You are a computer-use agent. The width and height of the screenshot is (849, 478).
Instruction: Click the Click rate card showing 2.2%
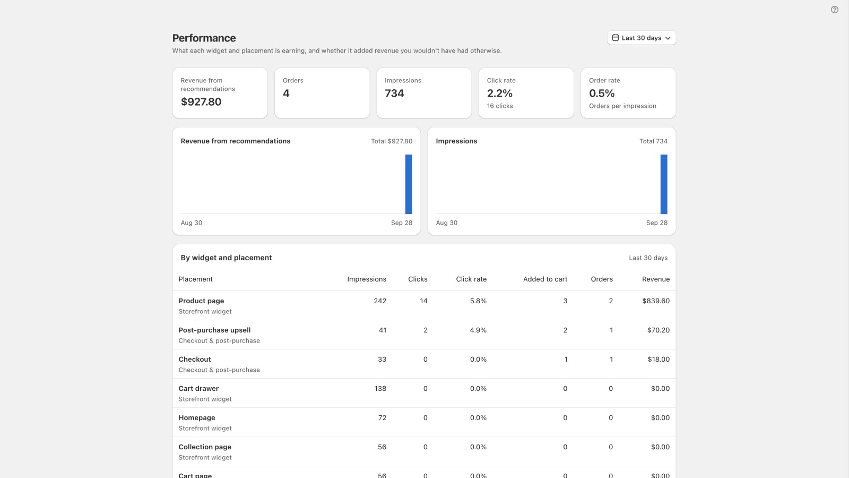[x=526, y=93]
